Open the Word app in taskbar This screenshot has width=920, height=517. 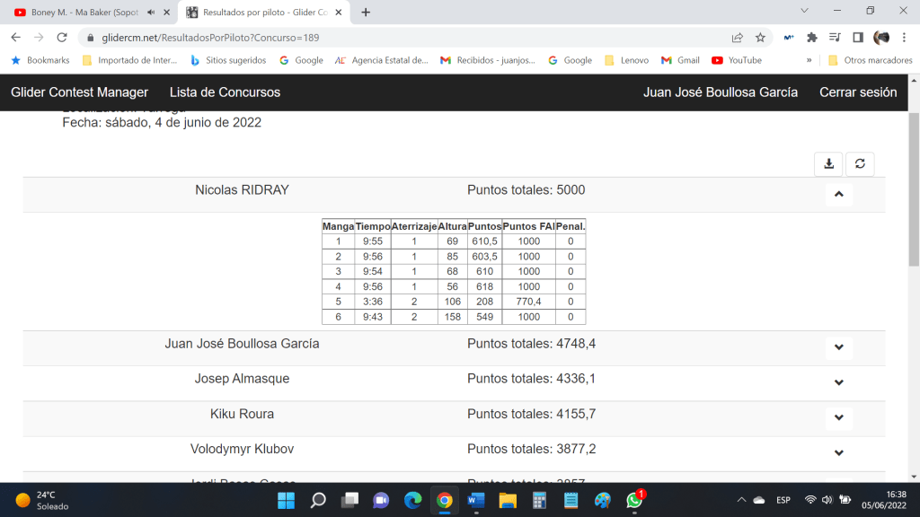point(476,500)
